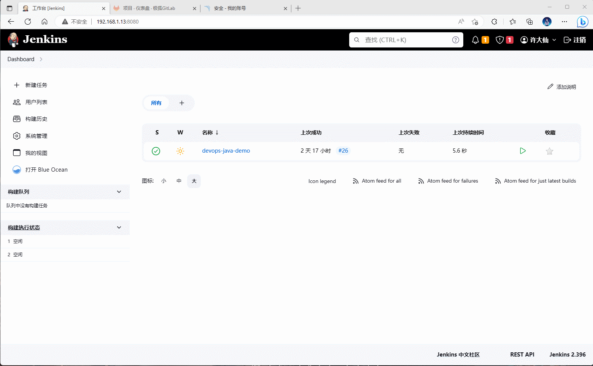This screenshot has height=366, width=593.
Task: Open the 构建执行状态 link
Action: pyautogui.click(x=24, y=227)
